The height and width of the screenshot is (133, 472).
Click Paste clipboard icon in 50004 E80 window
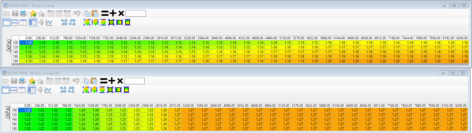pos(94,81)
